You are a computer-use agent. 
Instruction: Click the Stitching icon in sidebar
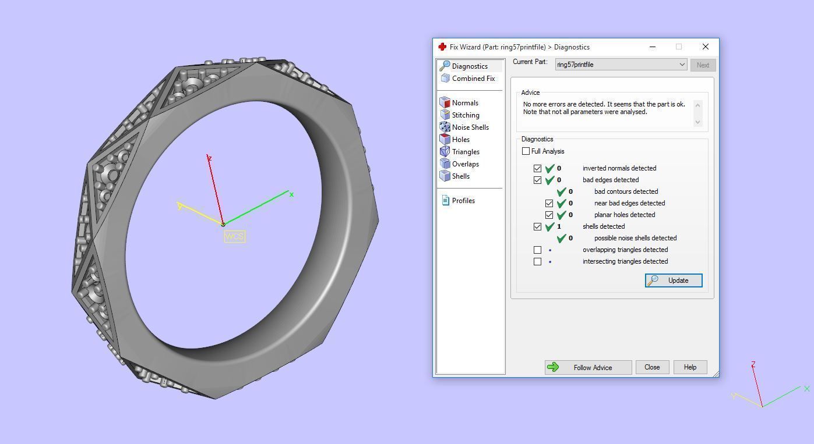pos(445,115)
